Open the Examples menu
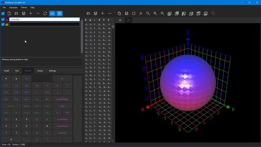 click(x=13, y=7)
